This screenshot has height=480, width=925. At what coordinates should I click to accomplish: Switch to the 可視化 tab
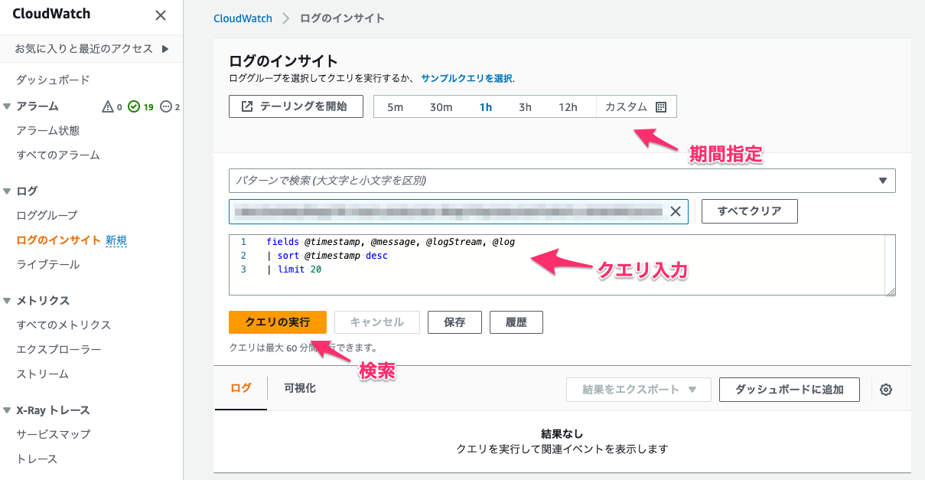tap(300, 388)
